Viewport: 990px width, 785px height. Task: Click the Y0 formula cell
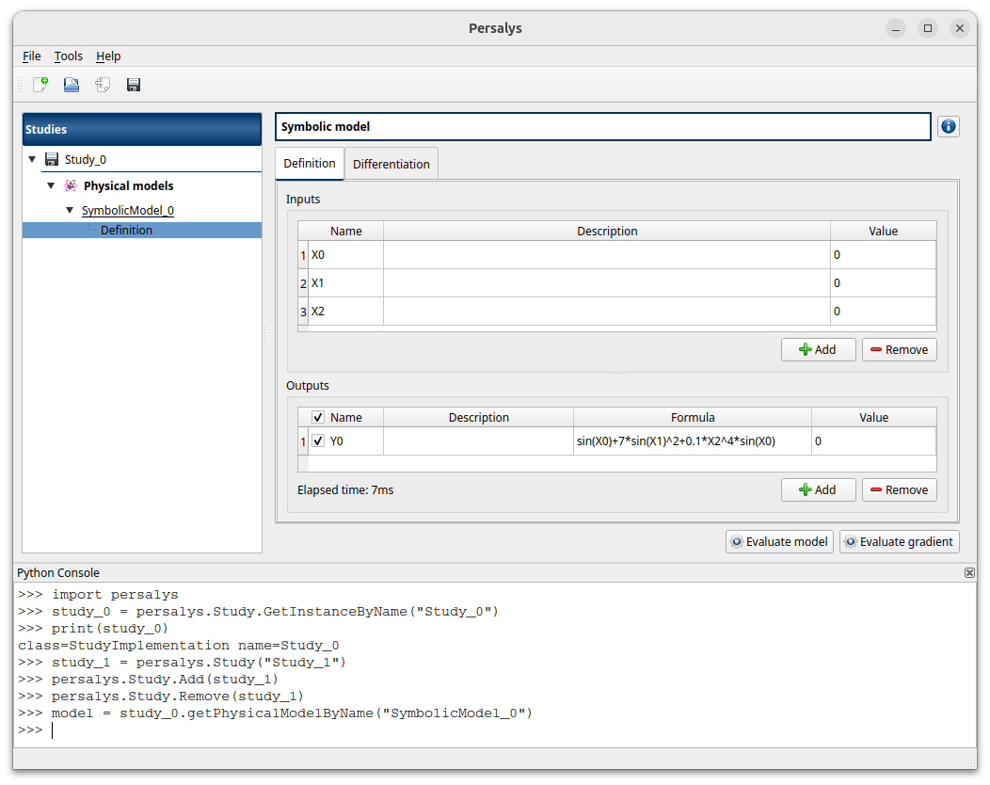coord(692,441)
